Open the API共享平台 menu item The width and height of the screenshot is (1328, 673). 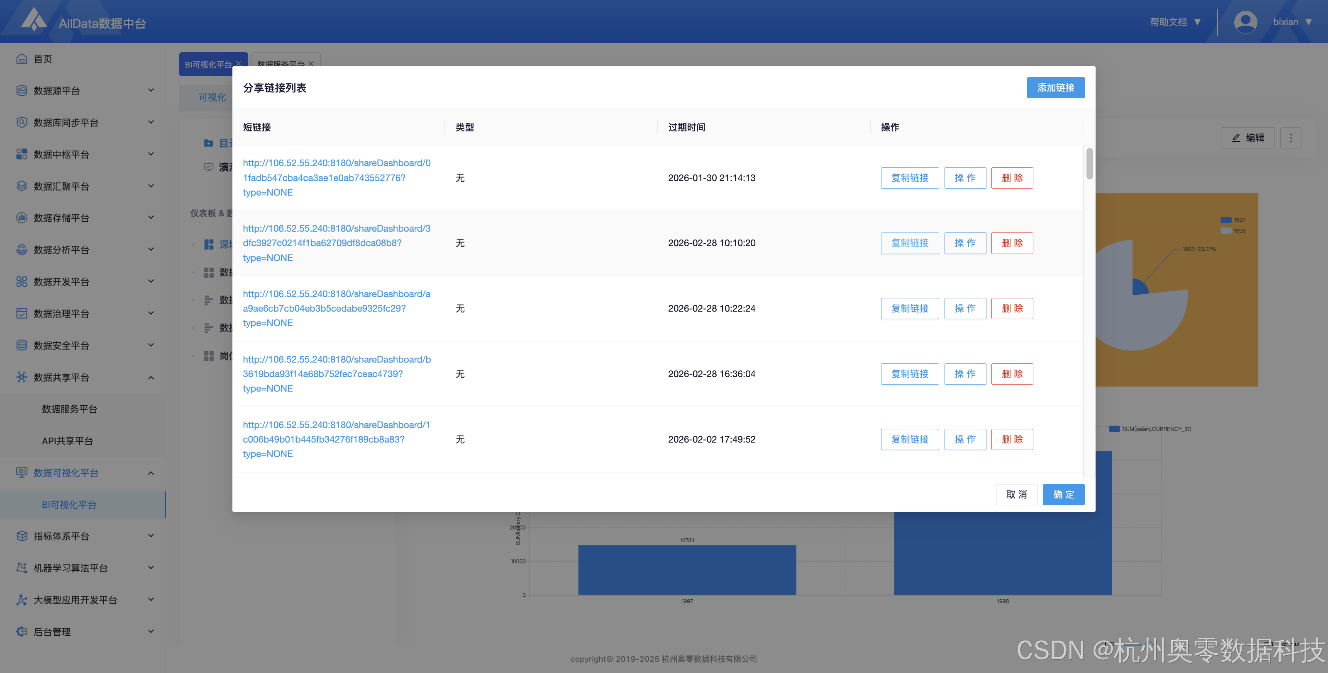coord(68,441)
